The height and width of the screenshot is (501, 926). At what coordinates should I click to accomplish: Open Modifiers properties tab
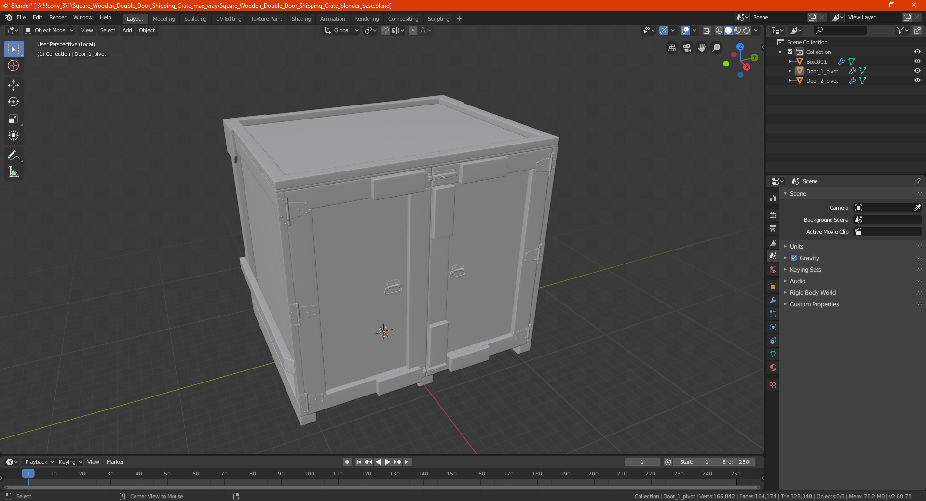click(773, 300)
